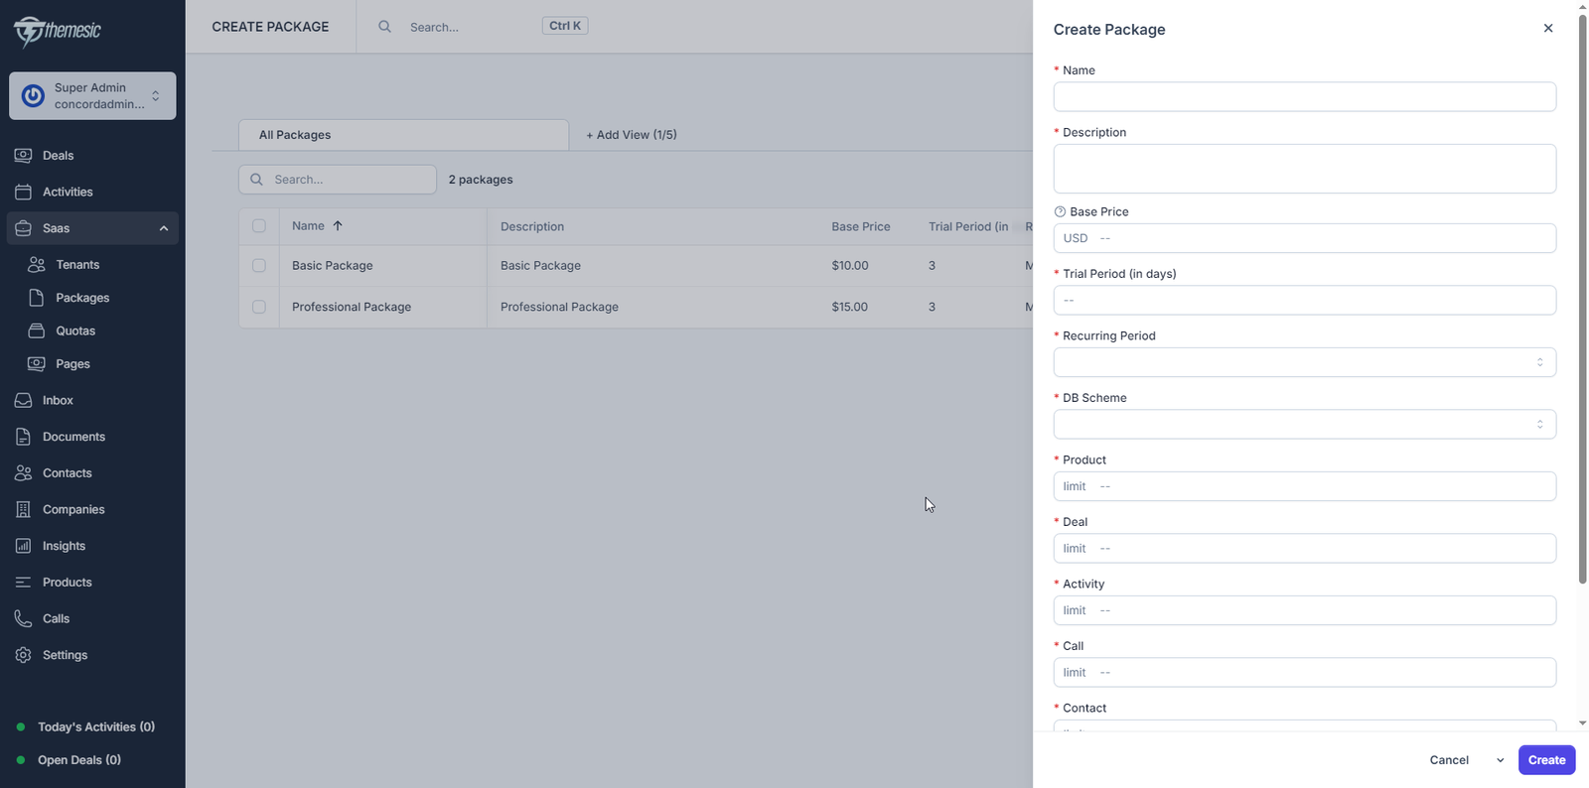Expand the DB Scheme dropdown

(1304, 425)
